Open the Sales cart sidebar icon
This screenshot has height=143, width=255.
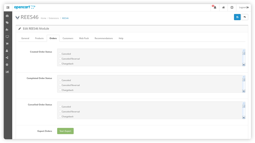click(7, 44)
